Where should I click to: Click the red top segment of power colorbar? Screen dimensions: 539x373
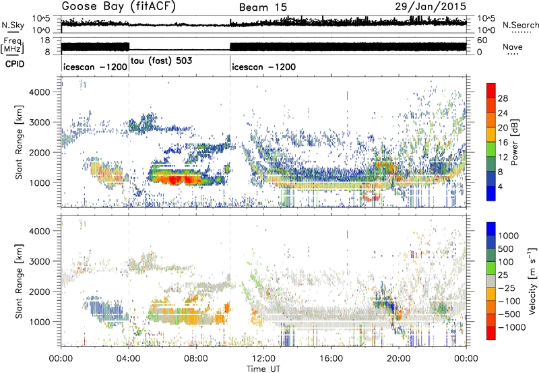click(491, 91)
